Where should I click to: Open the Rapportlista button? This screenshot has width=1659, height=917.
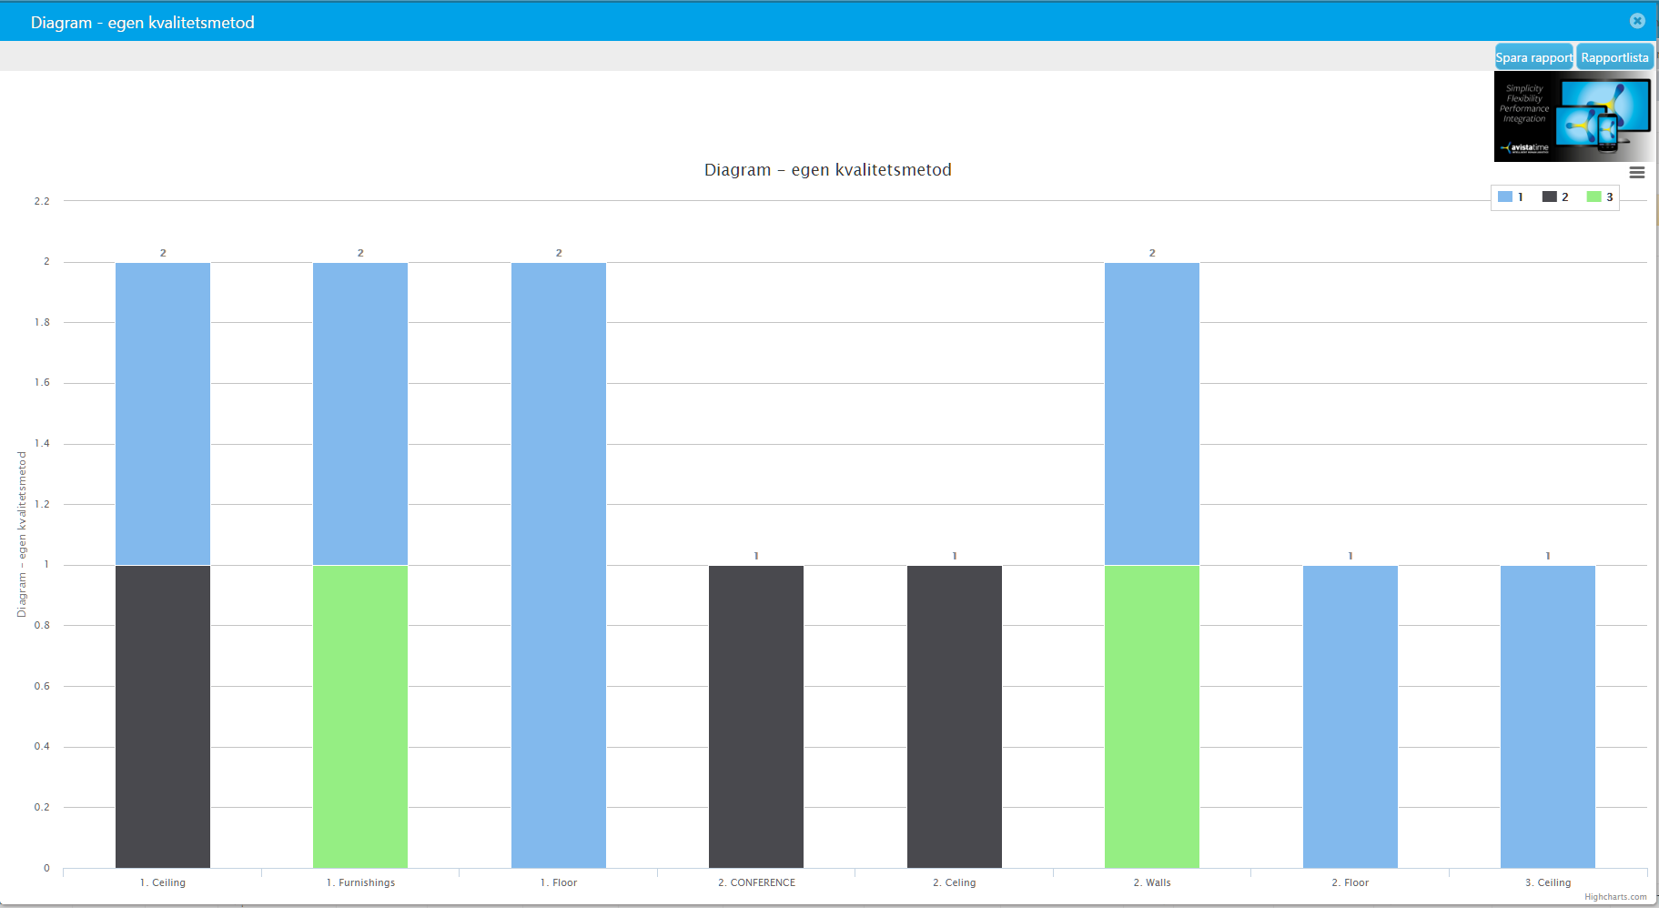[1614, 57]
